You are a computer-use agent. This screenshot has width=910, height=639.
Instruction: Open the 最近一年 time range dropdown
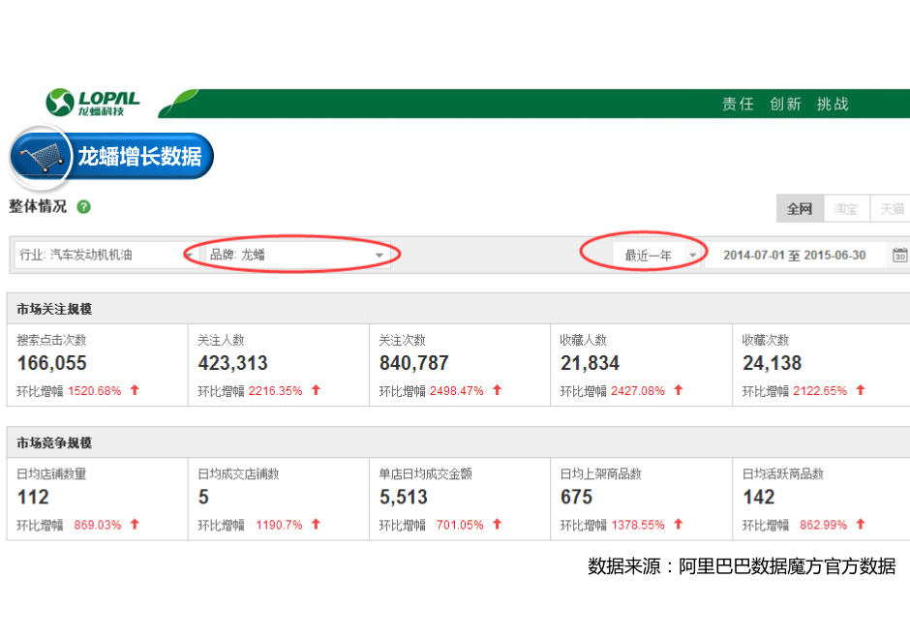pyautogui.click(x=656, y=256)
